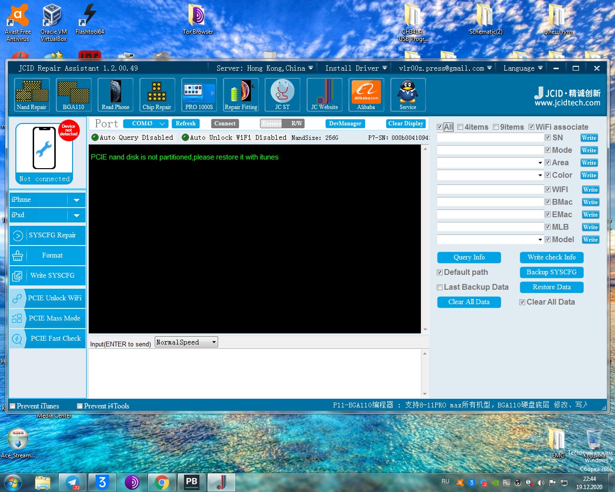Image resolution: width=615 pixels, height=492 pixels.
Task: Run PCIE Unlock WiFi
Action: click(48, 298)
